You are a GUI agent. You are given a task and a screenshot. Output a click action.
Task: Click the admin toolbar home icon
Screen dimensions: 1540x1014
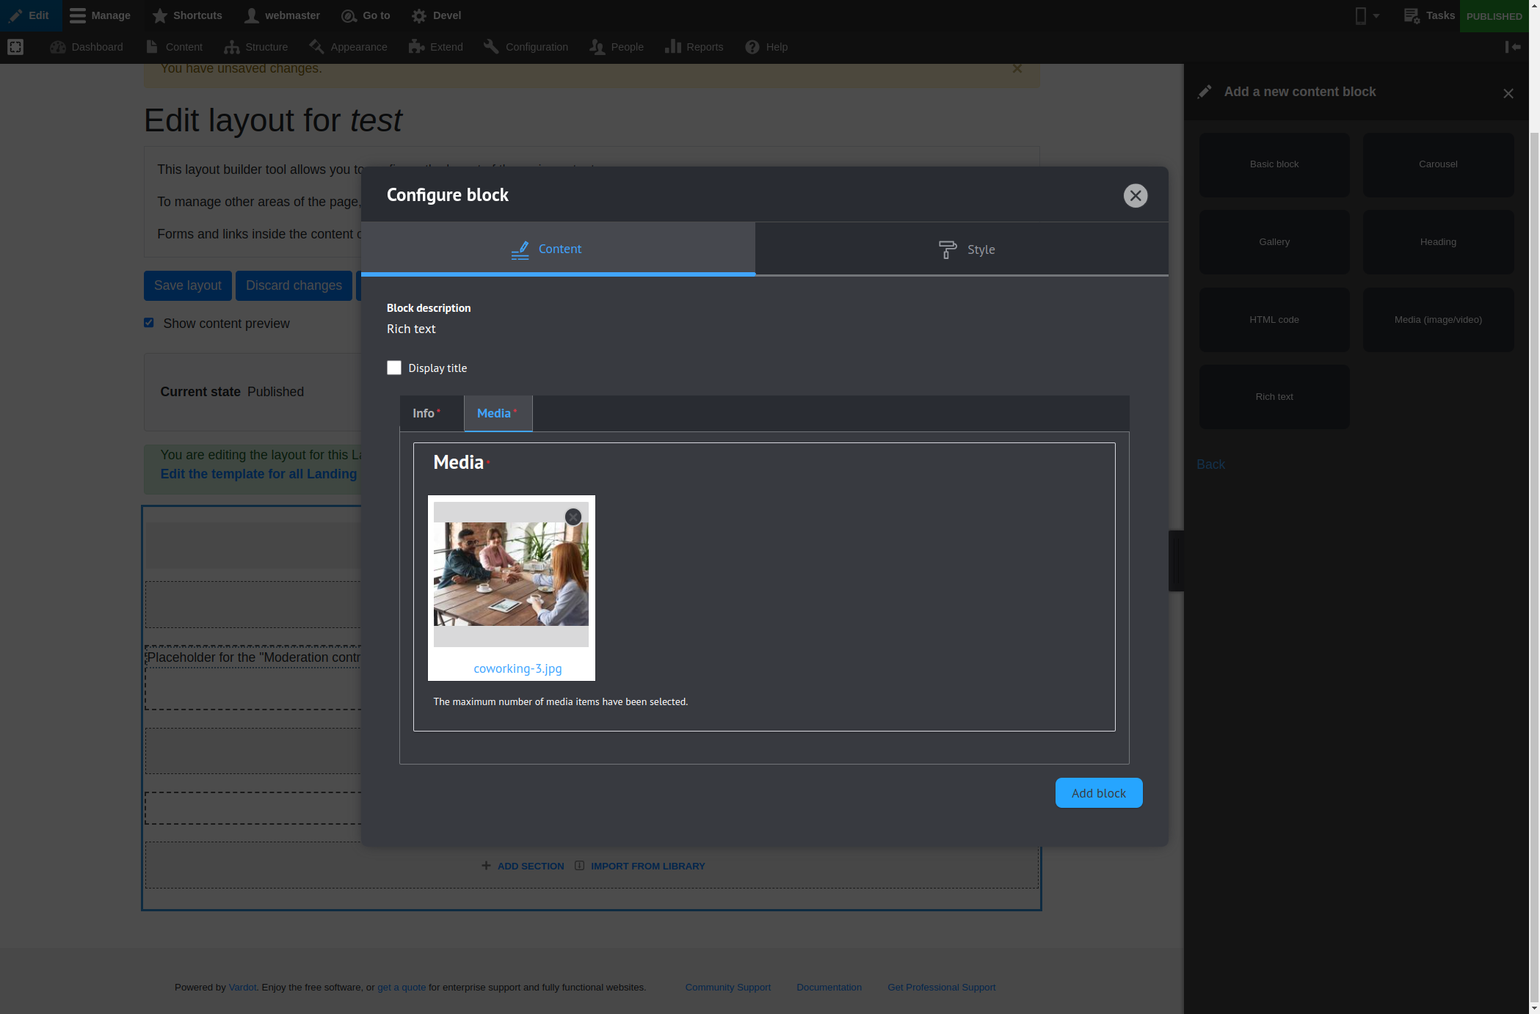pos(15,47)
